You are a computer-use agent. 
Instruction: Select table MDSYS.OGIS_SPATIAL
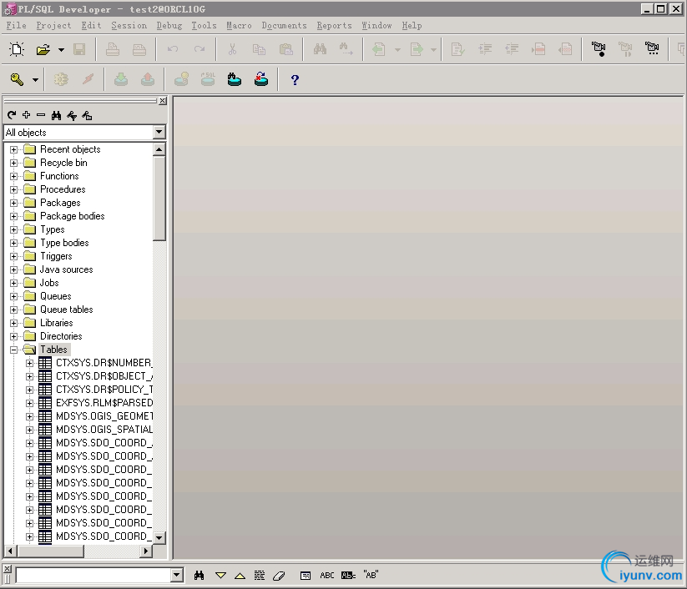(x=104, y=429)
